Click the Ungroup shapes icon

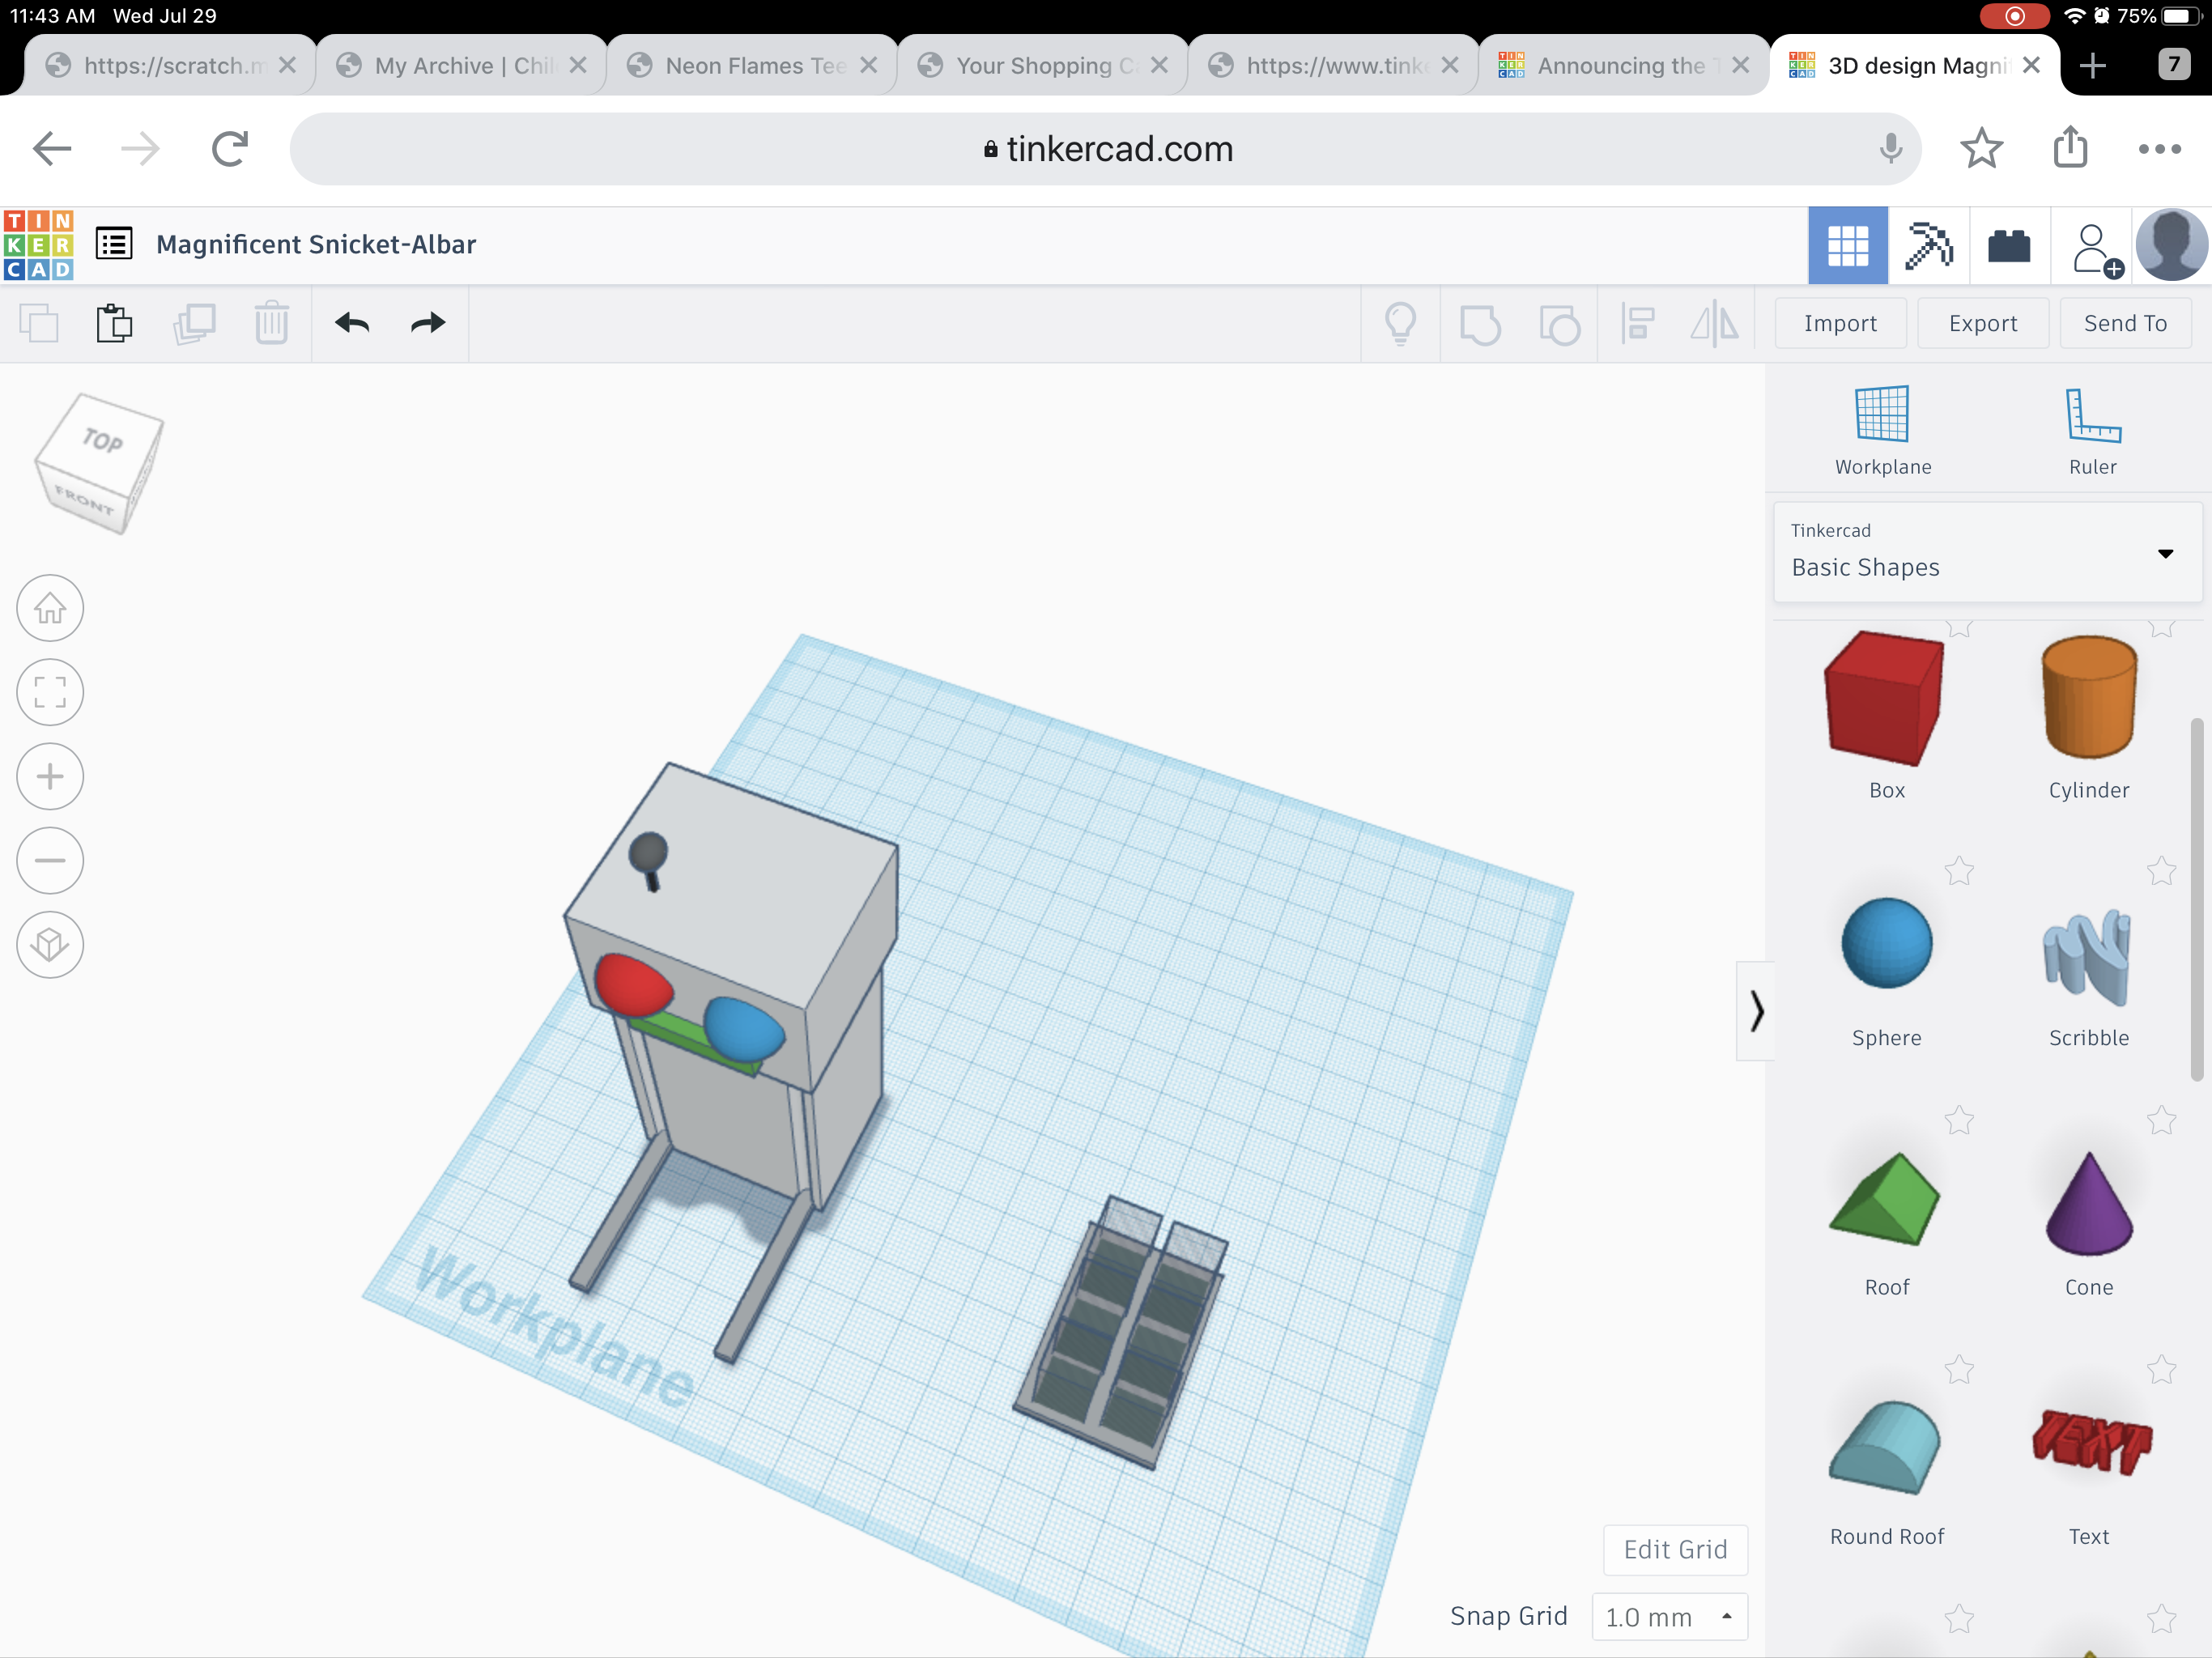1559,324
